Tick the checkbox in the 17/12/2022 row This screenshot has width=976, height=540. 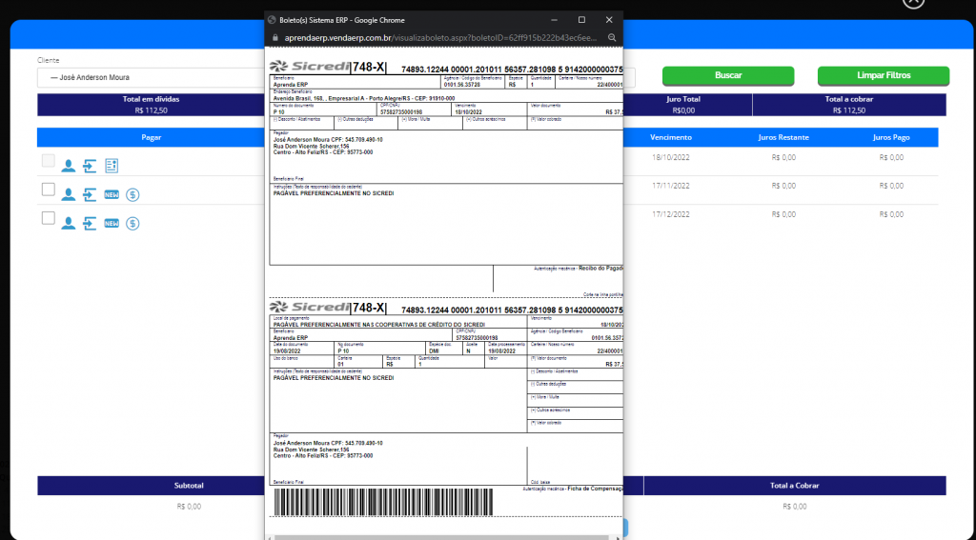[x=48, y=218]
